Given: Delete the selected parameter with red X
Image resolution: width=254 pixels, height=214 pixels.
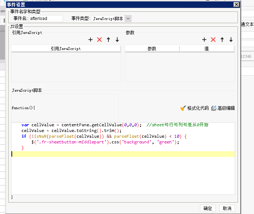Looking at the screenshot, I should click(x=213, y=40).
